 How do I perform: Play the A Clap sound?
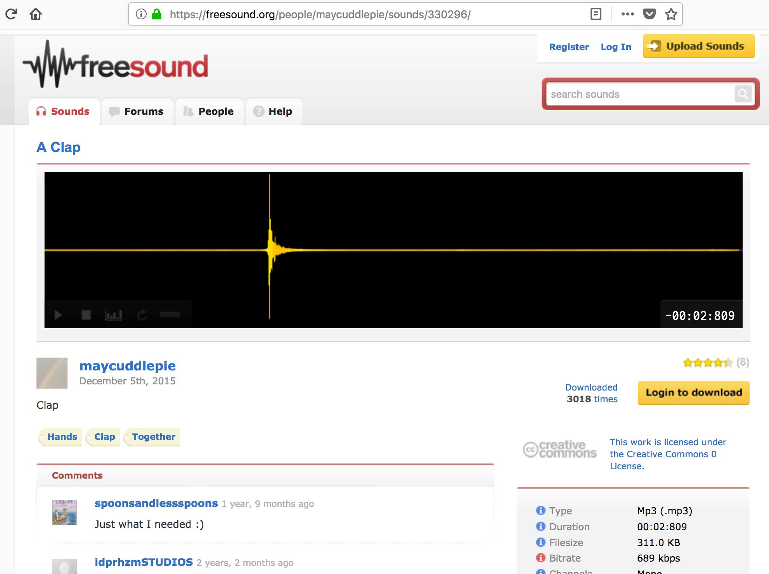coord(58,315)
